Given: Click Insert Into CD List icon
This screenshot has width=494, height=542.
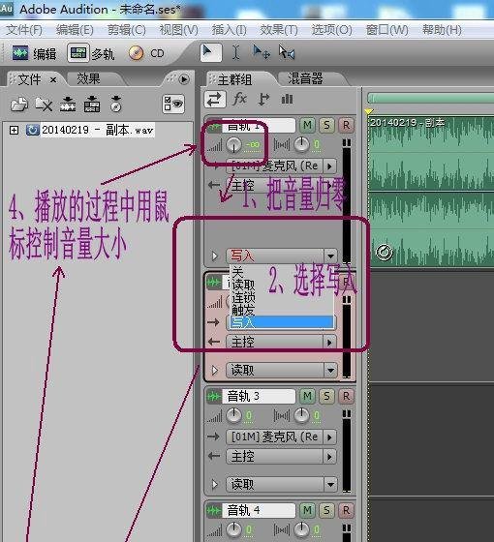Looking at the screenshot, I should coord(116,105).
